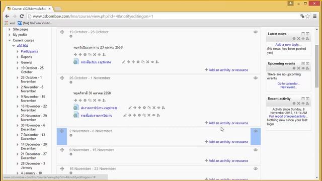Screen dimensions: 322x181
Task: Reload the page
Action: [x=22, y=16]
